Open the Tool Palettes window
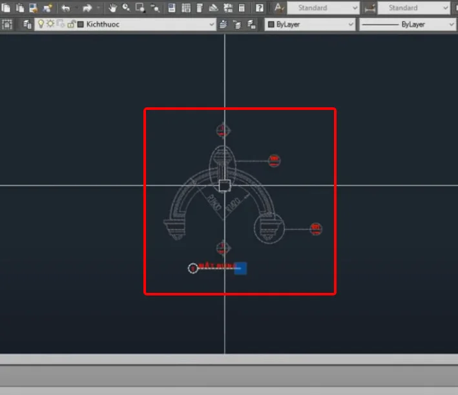 tap(200, 8)
